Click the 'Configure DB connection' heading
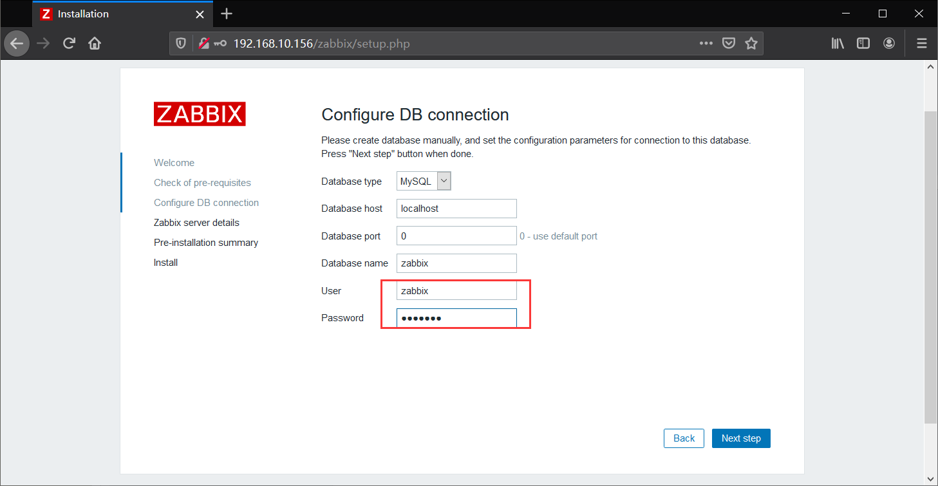938x486 pixels. click(x=415, y=115)
